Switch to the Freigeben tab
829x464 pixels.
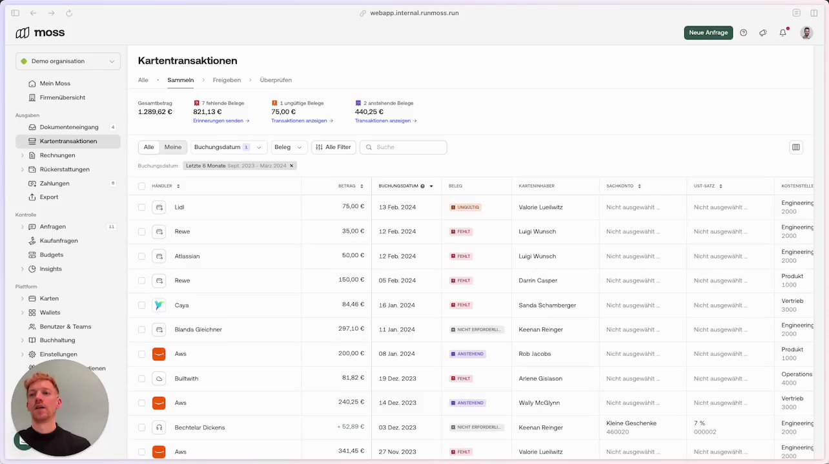(227, 80)
